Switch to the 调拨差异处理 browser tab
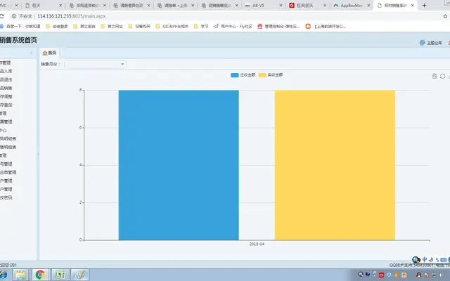The image size is (450, 281). tap(131, 5)
